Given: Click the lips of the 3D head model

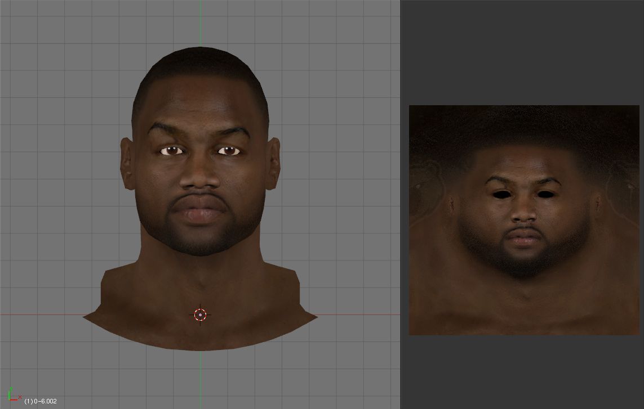Looking at the screenshot, I should (200, 213).
